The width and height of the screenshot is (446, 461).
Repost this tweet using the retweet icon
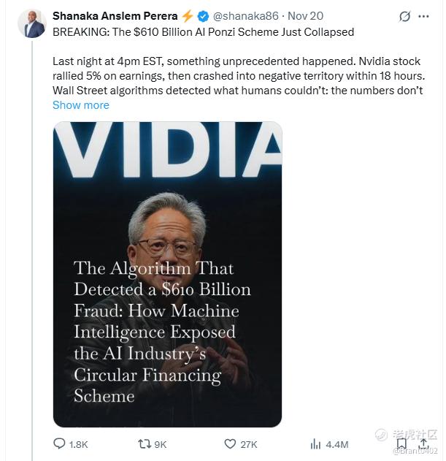[145, 443]
